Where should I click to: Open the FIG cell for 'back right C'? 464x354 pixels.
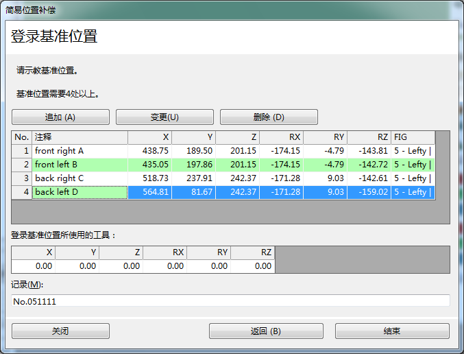[x=413, y=178]
